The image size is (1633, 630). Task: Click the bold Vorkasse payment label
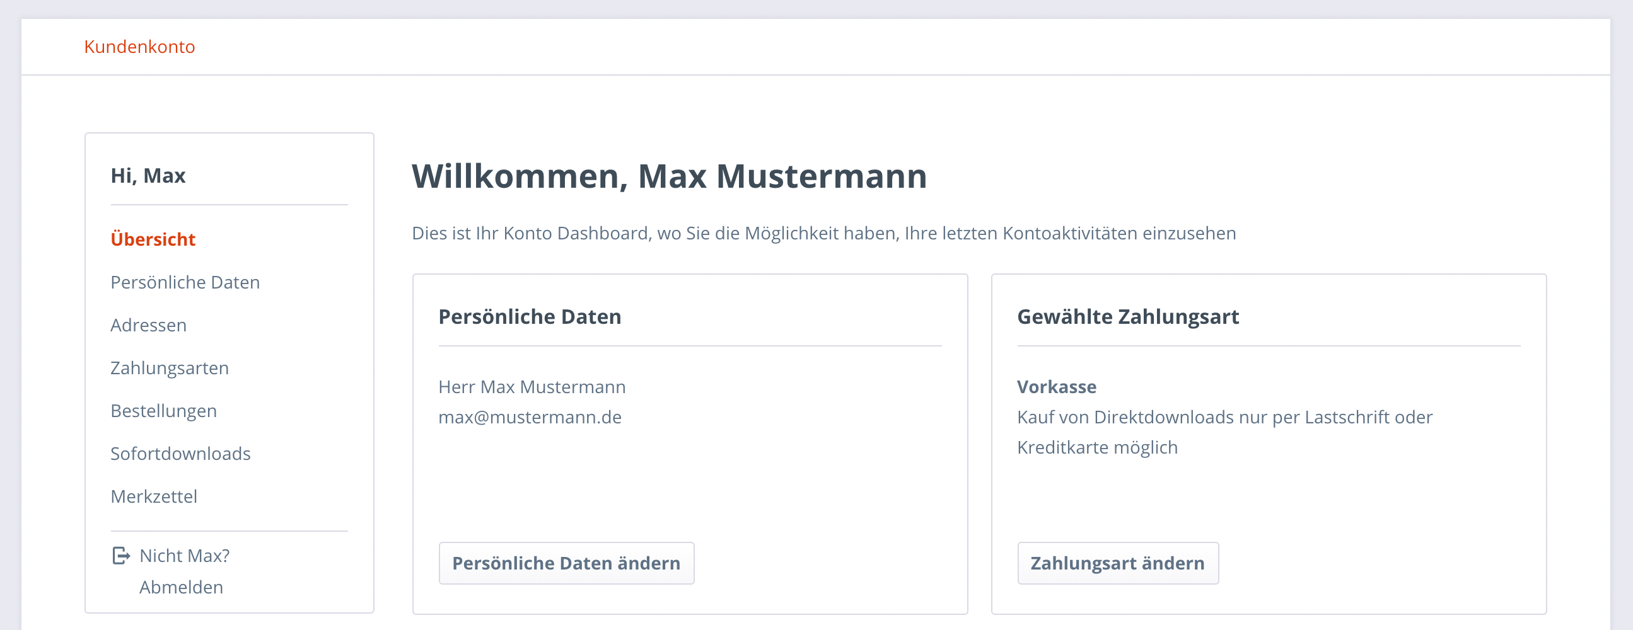pos(1057,387)
